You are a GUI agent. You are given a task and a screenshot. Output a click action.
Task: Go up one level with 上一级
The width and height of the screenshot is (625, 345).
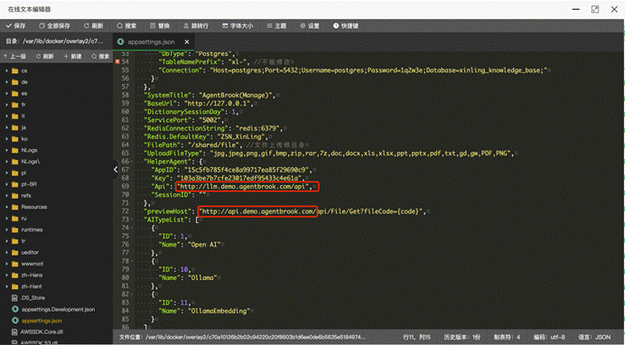14,56
